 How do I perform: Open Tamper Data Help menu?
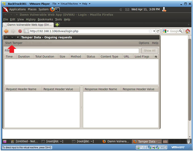(x=155, y=43)
